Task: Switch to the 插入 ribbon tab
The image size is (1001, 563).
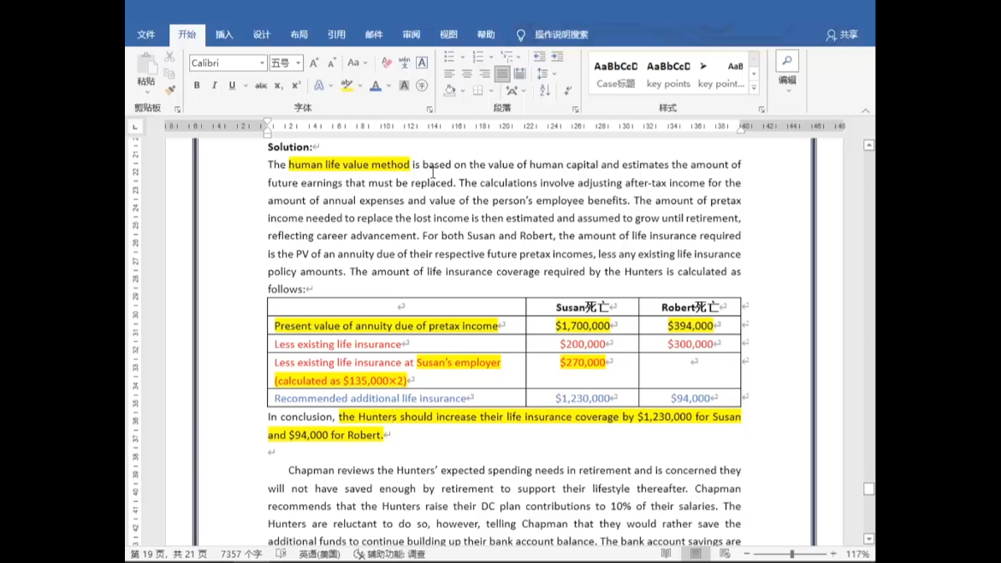Action: [x=224, y=35]
